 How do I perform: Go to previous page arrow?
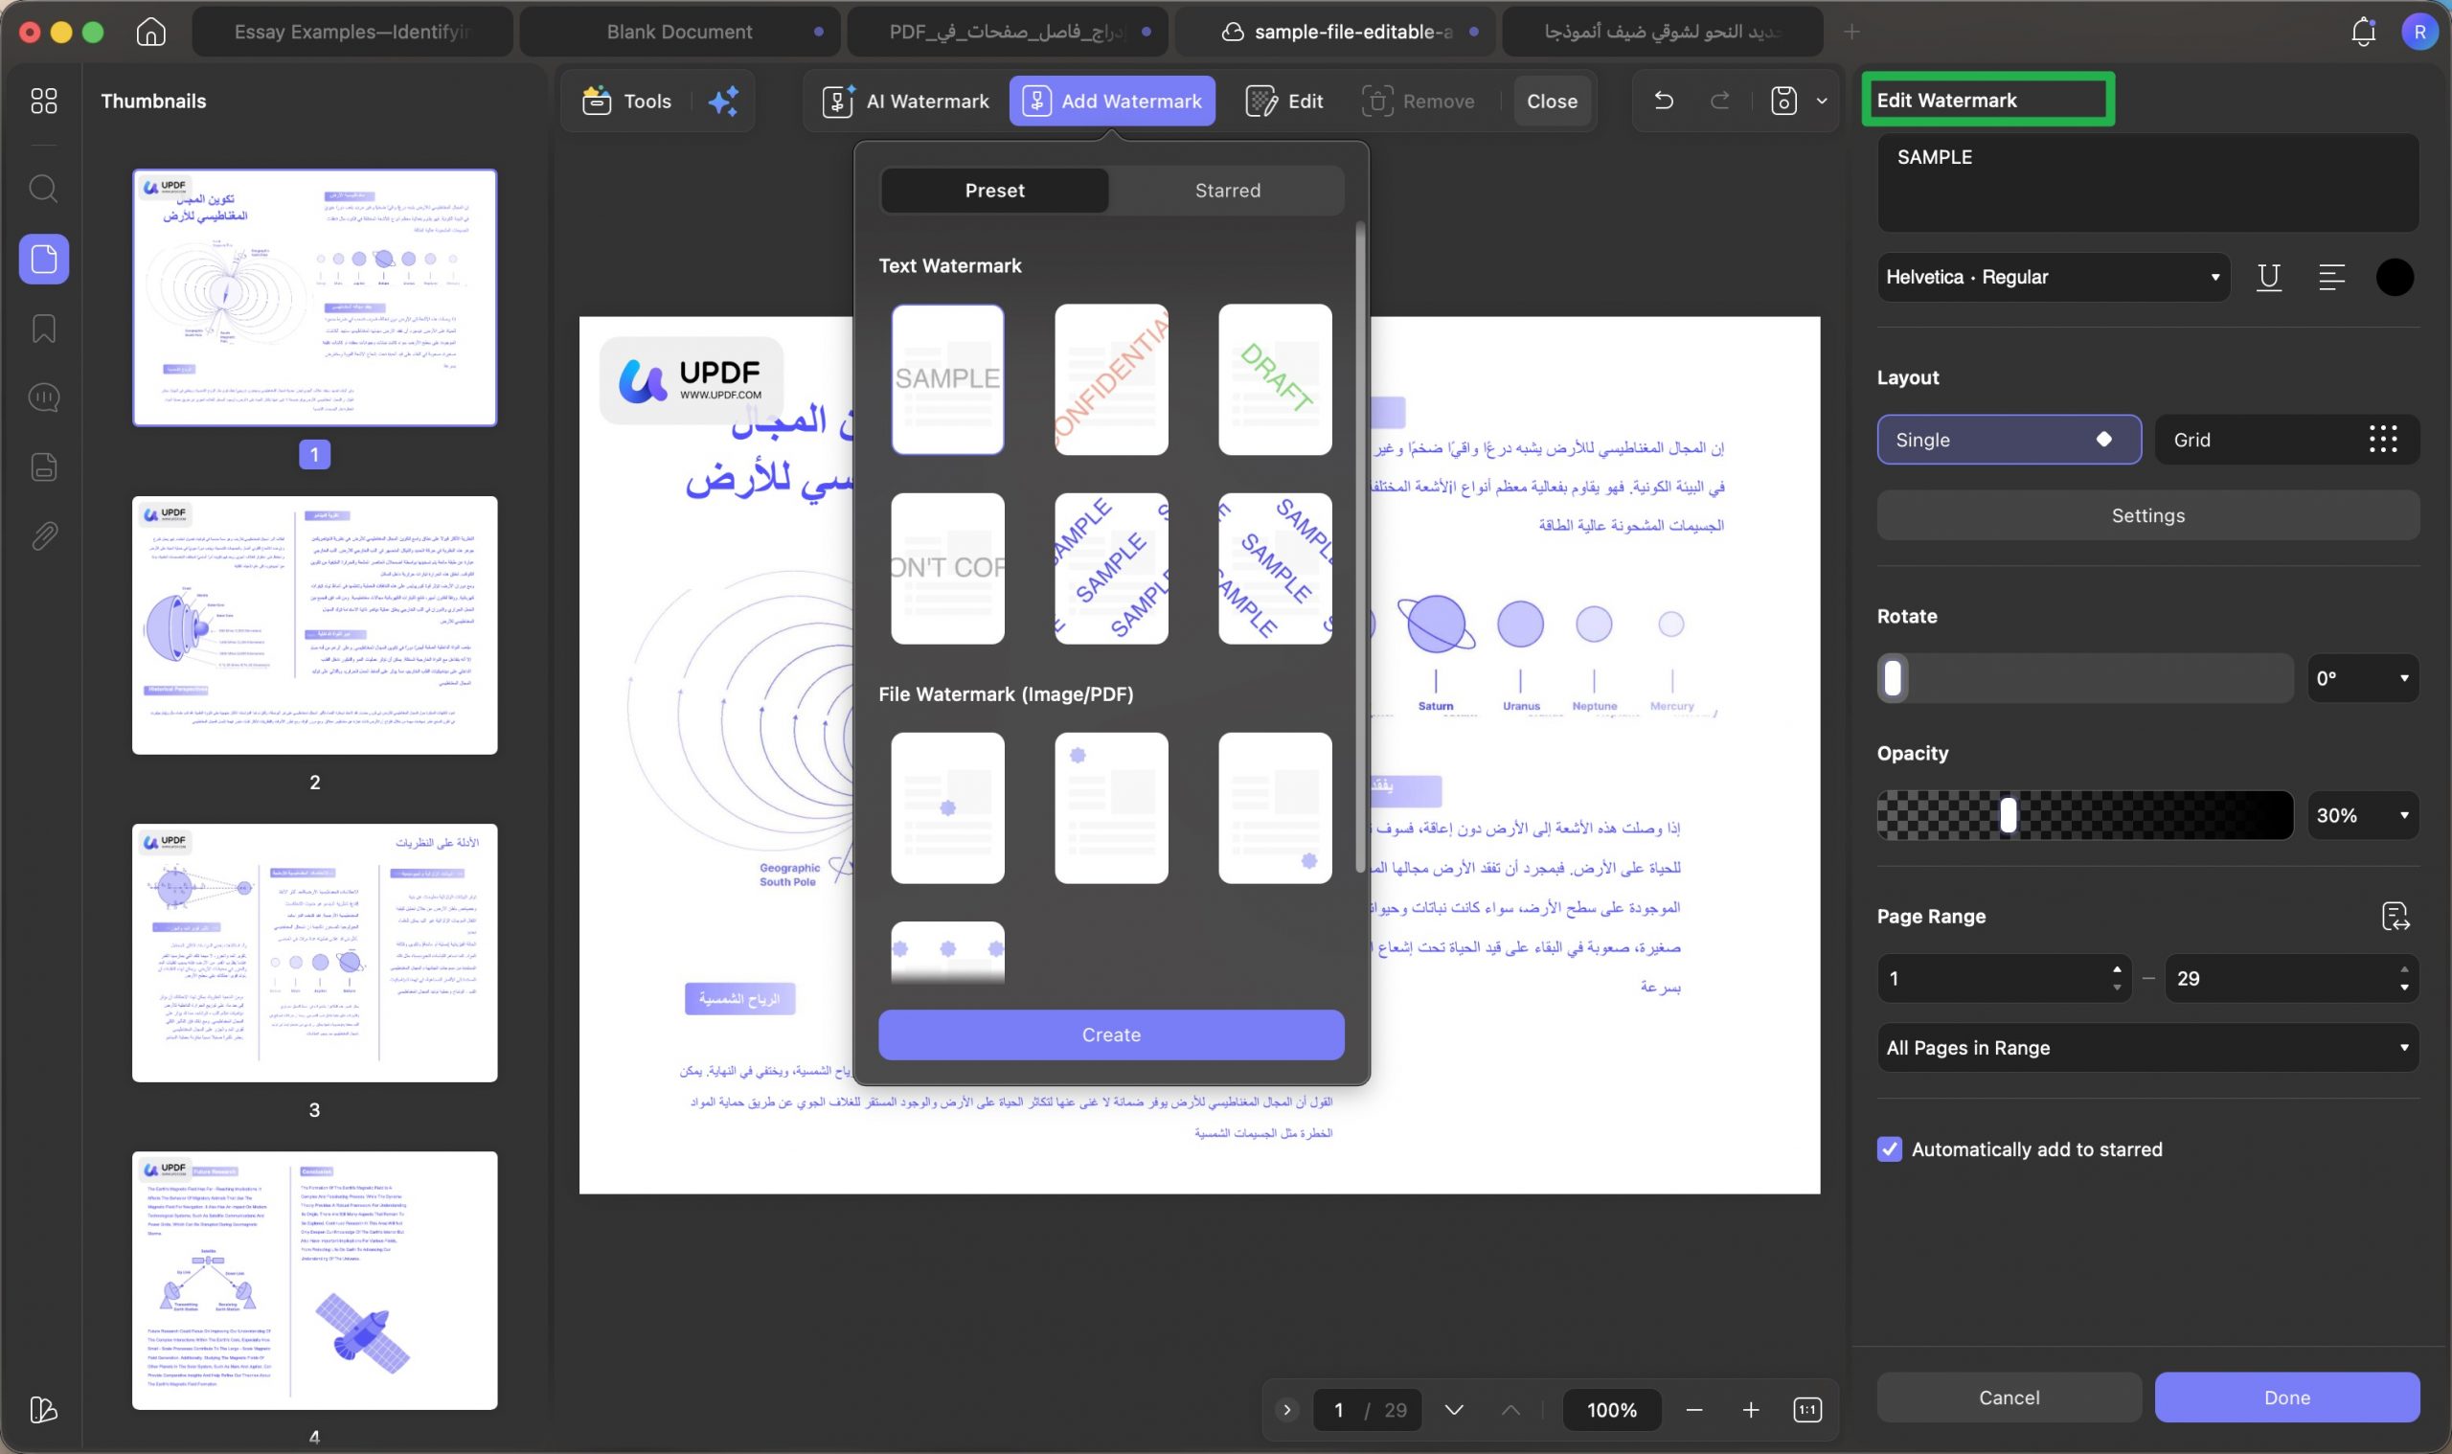click(1510, 1410)
